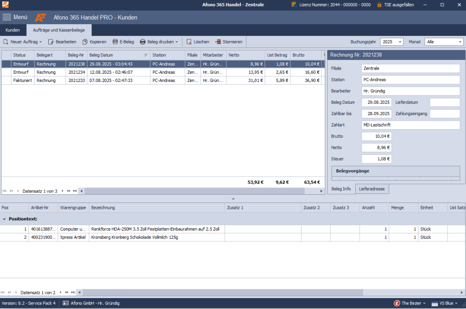Go to next record in the orders navigator
466x309 pixels.
[x=63, y=191]
